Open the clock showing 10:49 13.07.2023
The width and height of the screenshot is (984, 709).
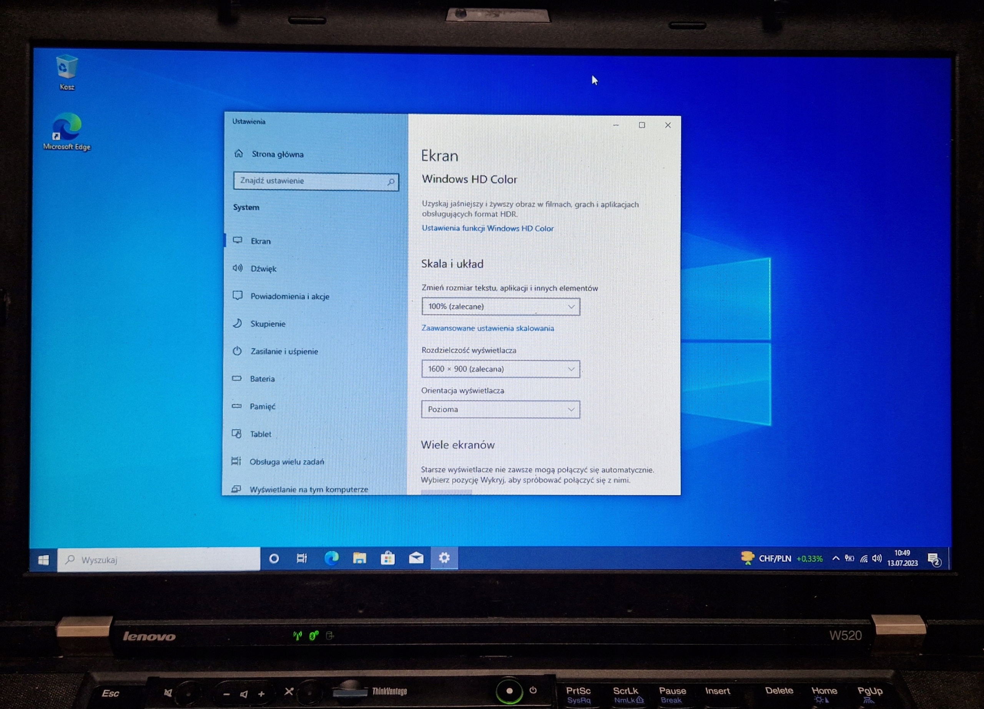903,558
